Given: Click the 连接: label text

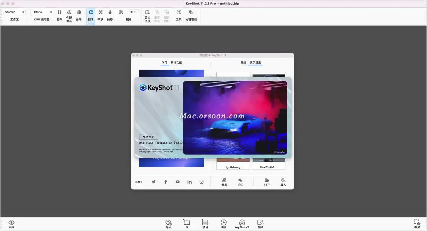Looking at the screenshot, I should pos(139,182).
